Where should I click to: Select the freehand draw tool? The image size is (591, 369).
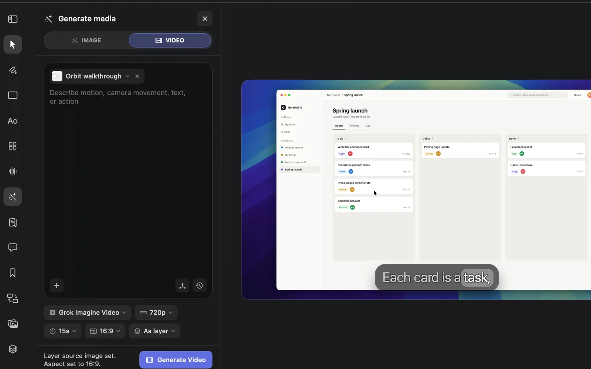pos(13,70)
